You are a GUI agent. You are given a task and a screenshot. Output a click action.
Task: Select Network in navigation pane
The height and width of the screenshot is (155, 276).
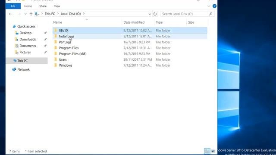(23, 69)
